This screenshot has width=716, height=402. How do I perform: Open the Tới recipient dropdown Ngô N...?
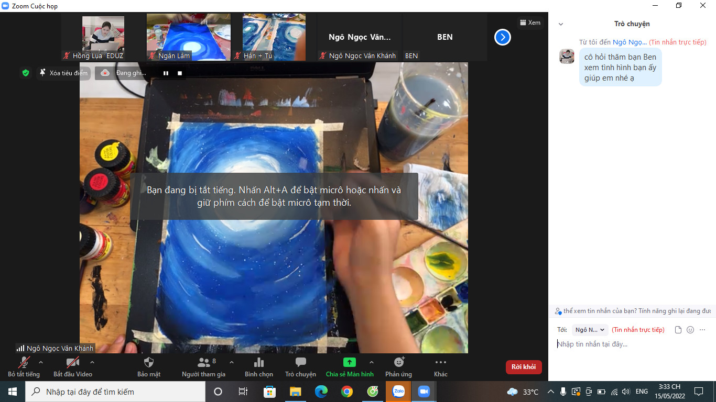point(590,330)
